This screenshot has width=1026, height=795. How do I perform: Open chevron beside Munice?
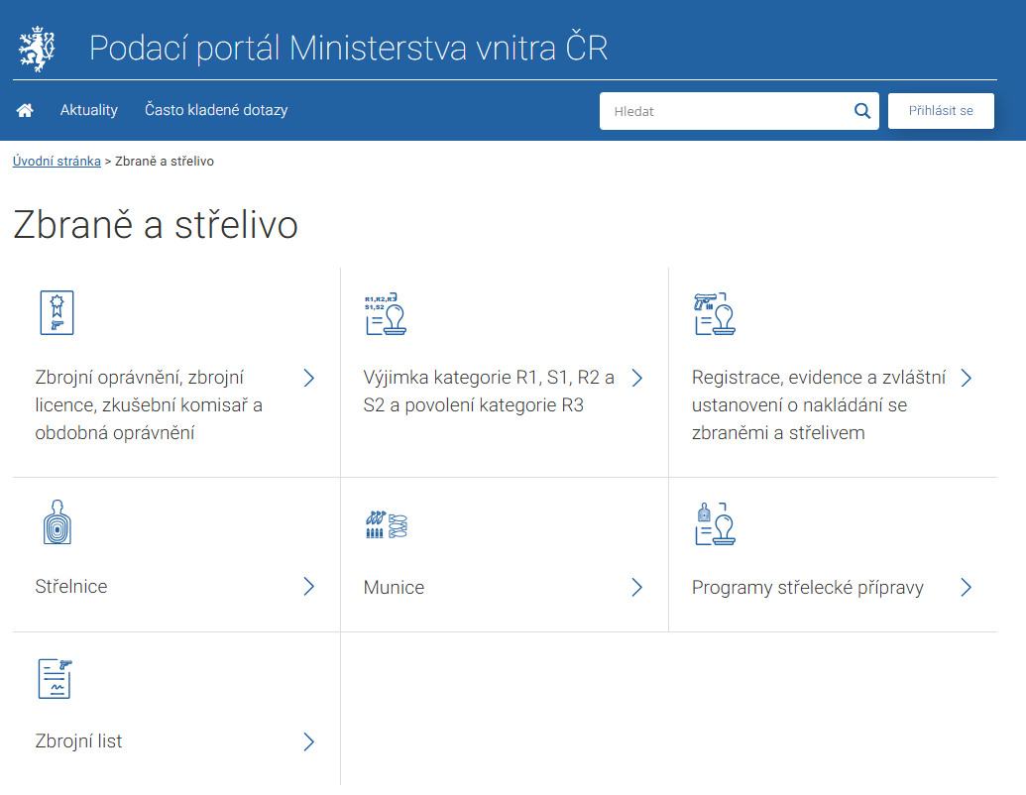(x=637, y=588)
